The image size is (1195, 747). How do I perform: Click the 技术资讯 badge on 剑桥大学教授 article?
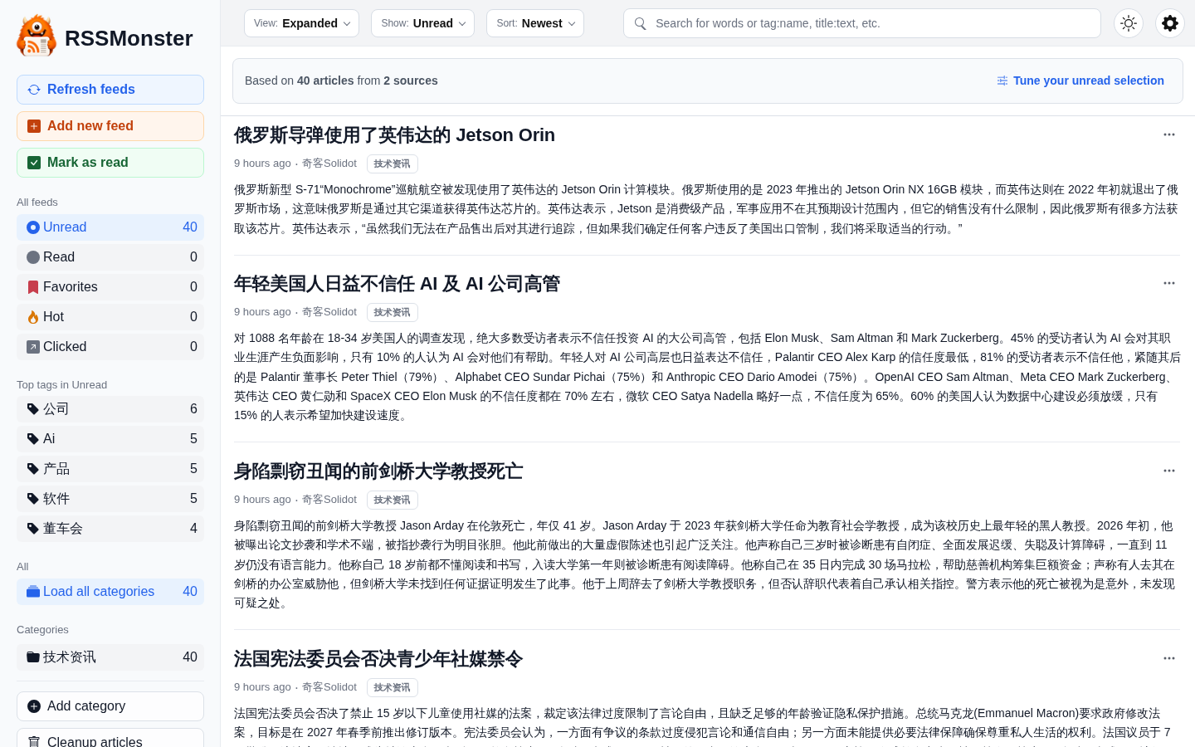pyautogui.click(x=392, y=500)
